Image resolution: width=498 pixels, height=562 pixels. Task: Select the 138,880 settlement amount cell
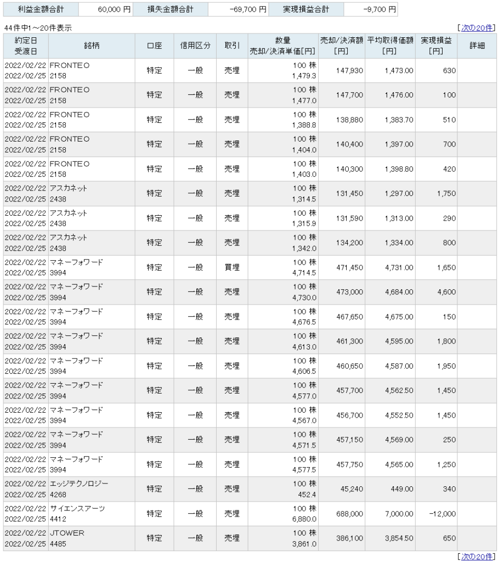pos(342,120)
